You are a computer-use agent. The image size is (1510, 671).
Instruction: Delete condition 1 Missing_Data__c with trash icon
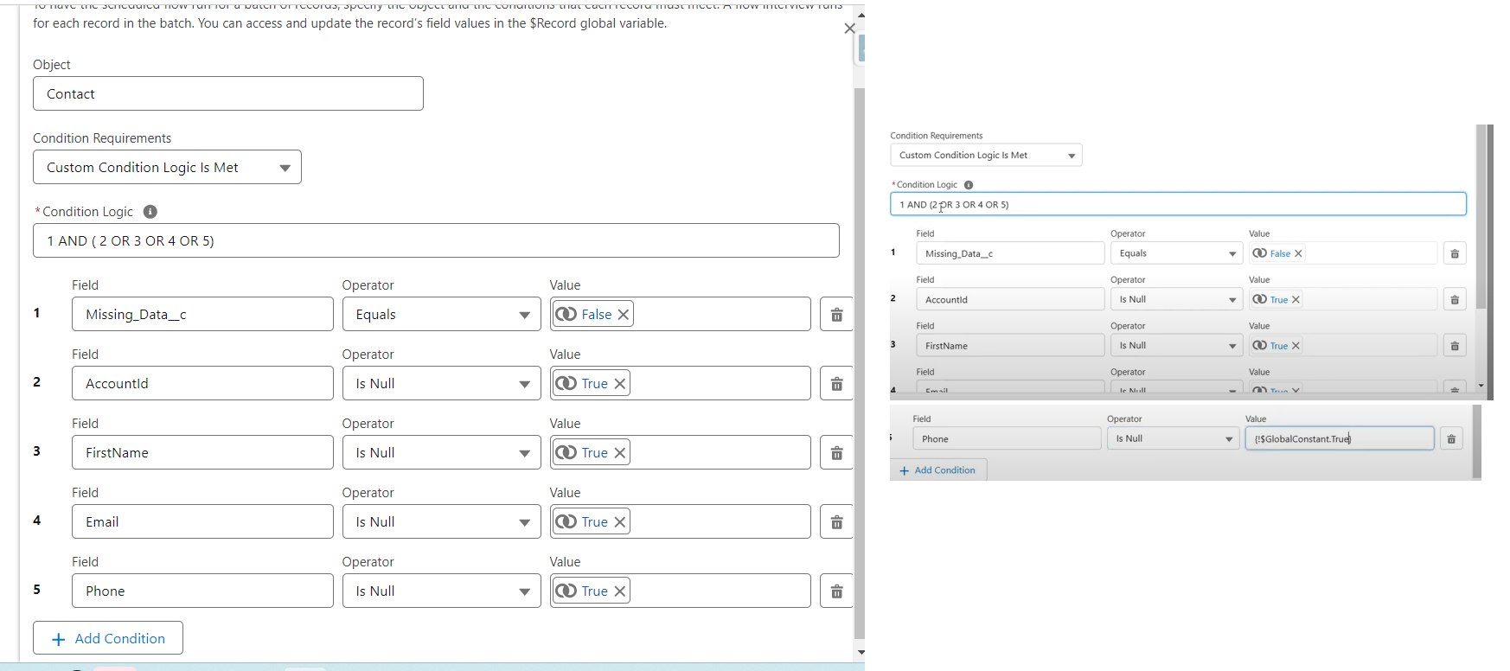836,315
